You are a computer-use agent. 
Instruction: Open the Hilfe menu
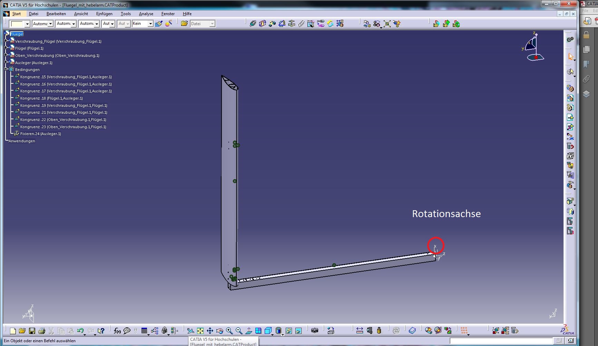(x=187, y=14)
